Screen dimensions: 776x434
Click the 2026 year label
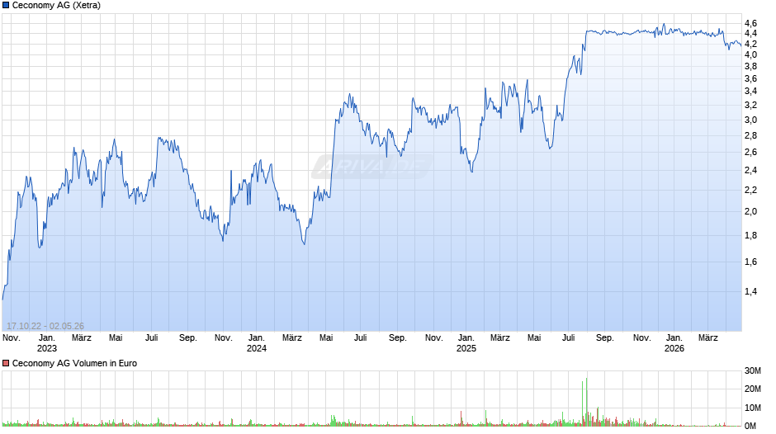[x=674, y=348]
